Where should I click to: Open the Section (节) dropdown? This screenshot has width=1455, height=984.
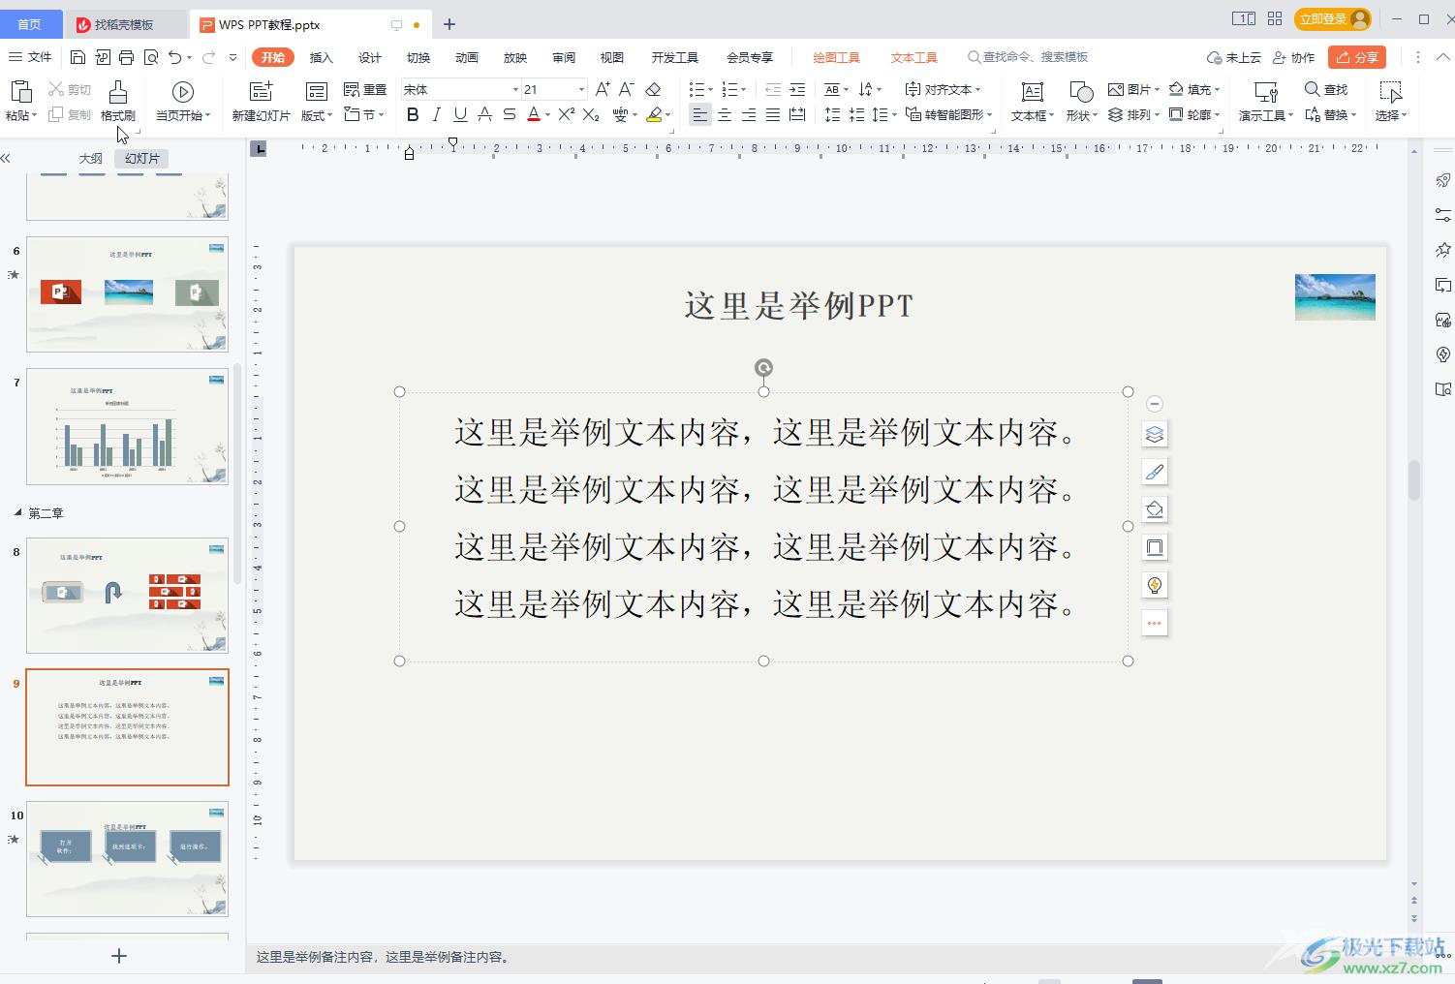pyautogui.click(x=365, y=114)
